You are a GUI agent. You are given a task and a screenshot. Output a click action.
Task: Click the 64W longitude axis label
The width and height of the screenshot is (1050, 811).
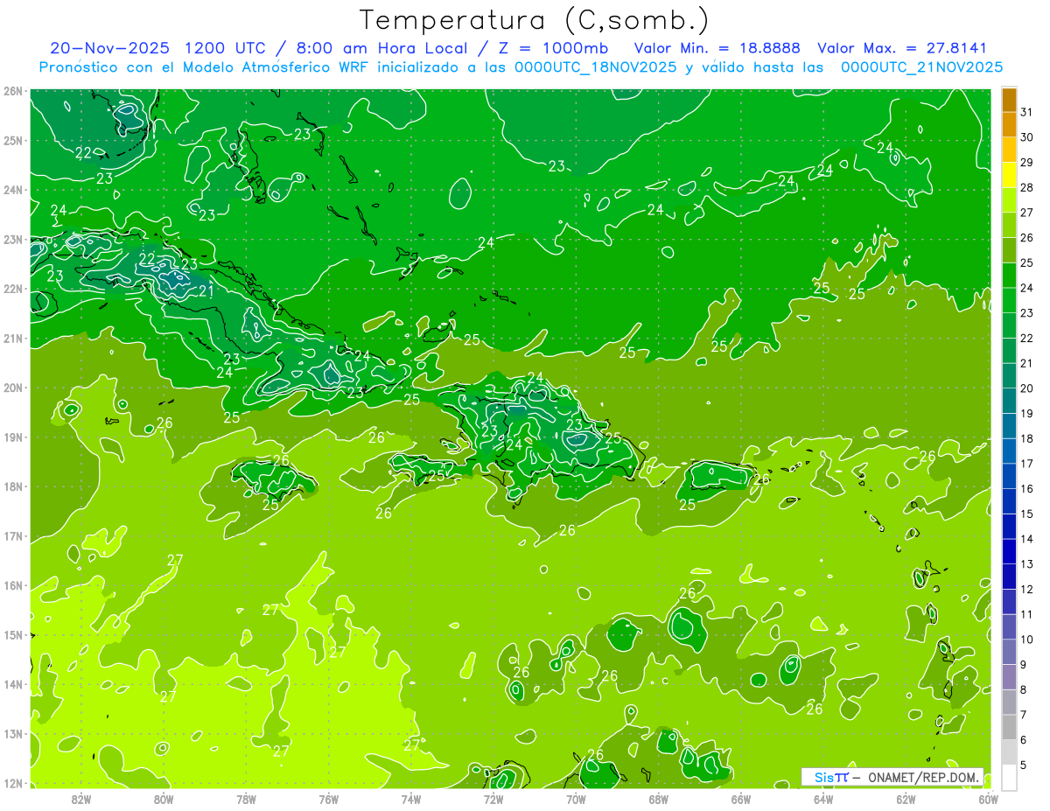point(823,799)
